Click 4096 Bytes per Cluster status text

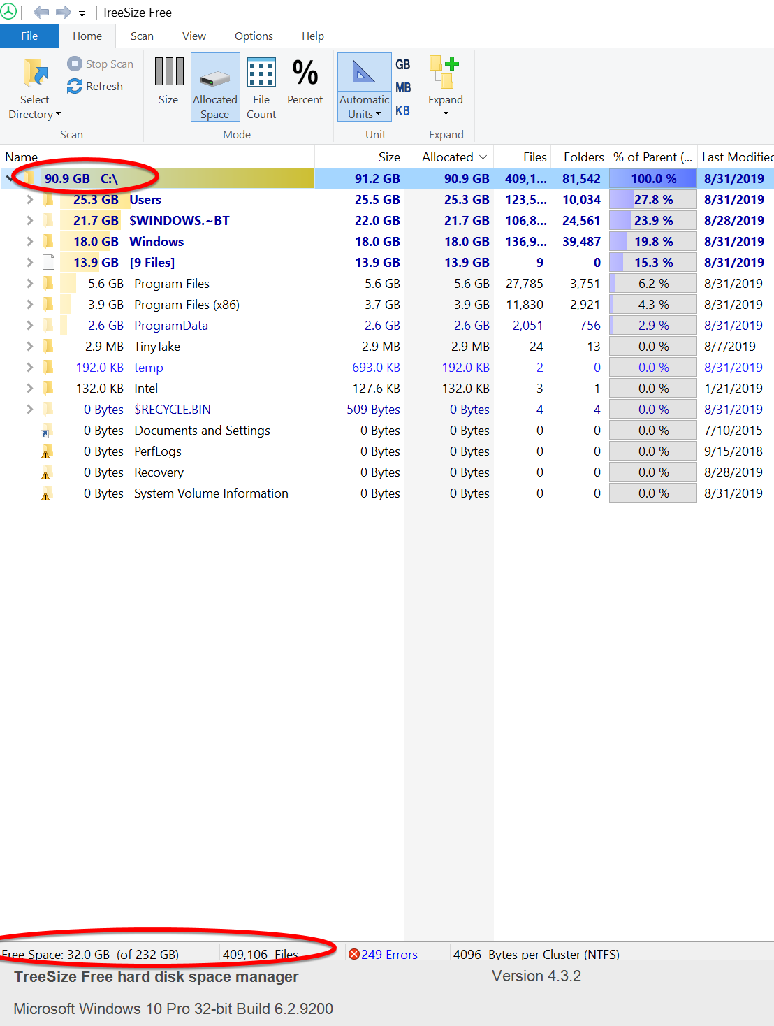pyautogui.click(x=536, y=955)
